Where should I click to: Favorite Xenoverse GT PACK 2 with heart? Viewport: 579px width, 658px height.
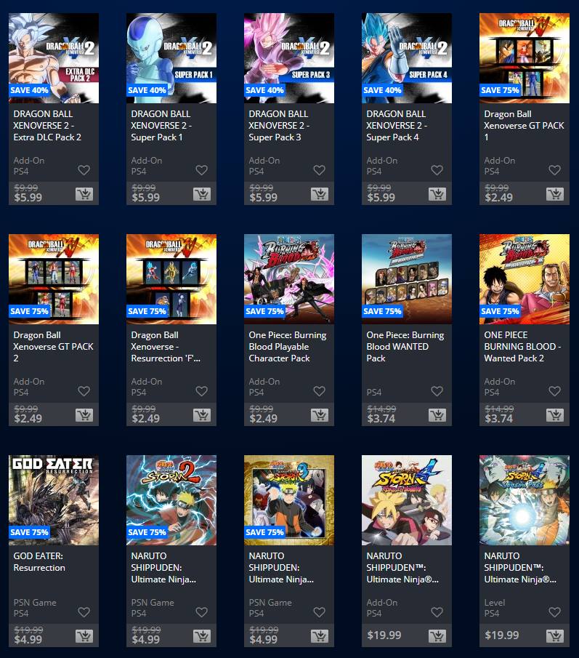pos(84,391)
